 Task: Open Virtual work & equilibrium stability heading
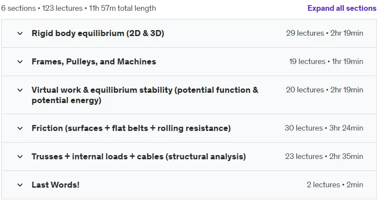pos(145,95)
